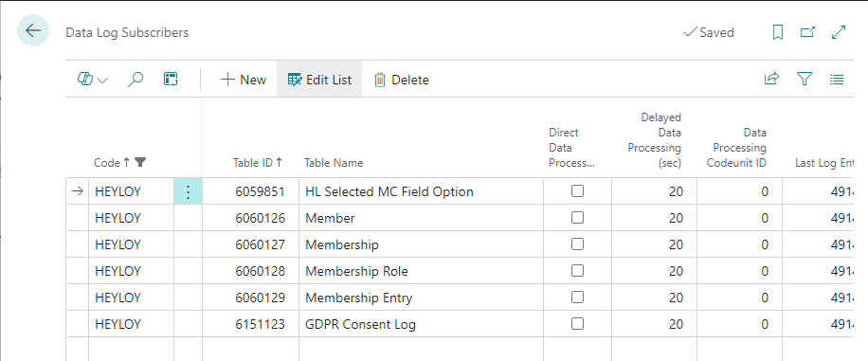Open row menu for HL Selected MC Field Option
This screenshot has height=361, width=868.
tap(188, 191)
